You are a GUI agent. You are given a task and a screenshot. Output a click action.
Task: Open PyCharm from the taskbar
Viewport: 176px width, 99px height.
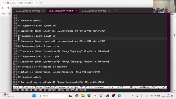point(89,96)
